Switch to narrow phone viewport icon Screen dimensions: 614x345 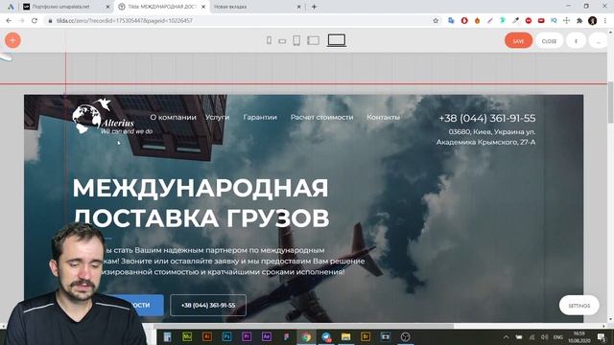click(x=269, y=40)
